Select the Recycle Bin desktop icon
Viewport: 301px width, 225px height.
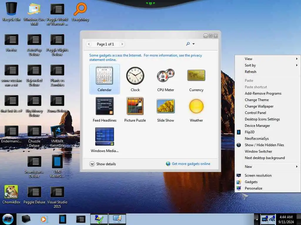click(x=11, y=11)
